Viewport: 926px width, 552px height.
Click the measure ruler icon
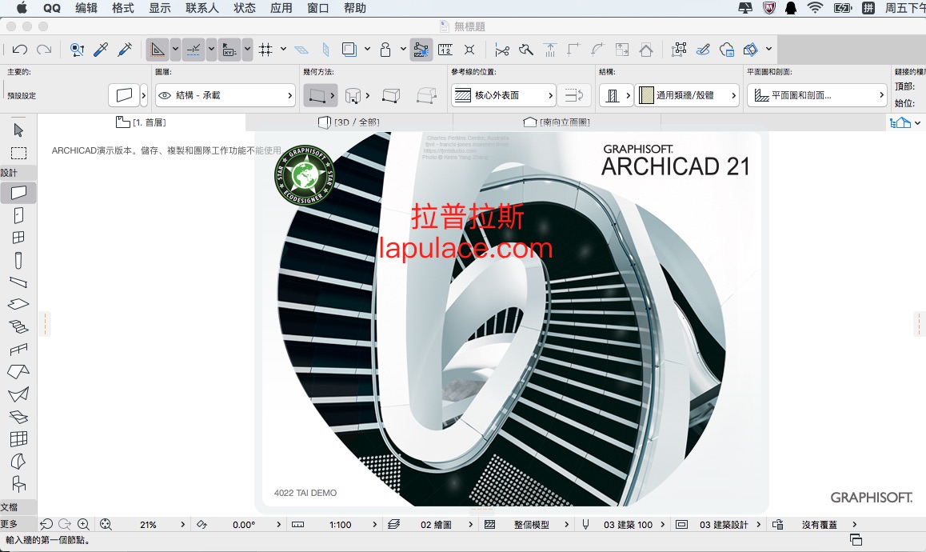(x=445, y=50)
